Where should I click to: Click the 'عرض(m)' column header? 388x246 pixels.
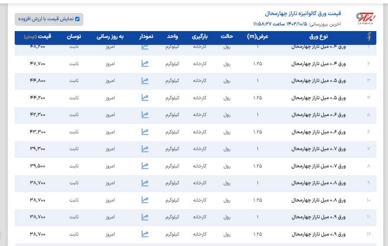click(x=258, y=37)
